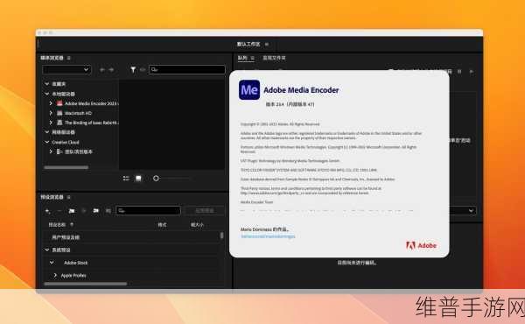Open the preset browser panel menu icon

click(68, 197)
